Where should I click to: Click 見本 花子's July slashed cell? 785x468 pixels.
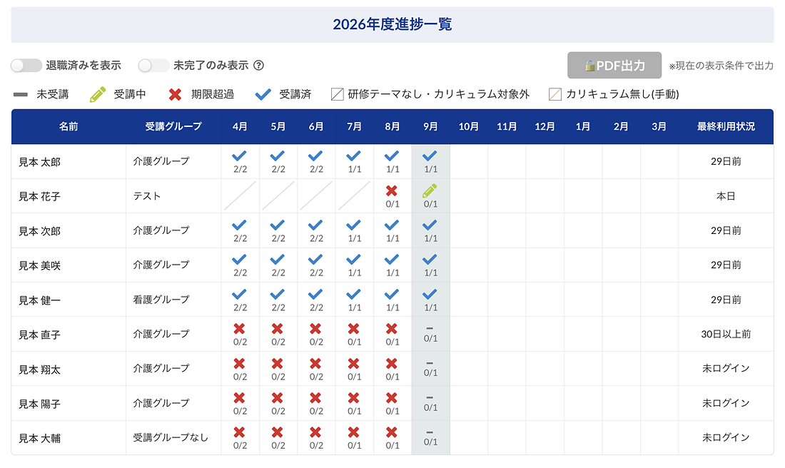[355, 195]
